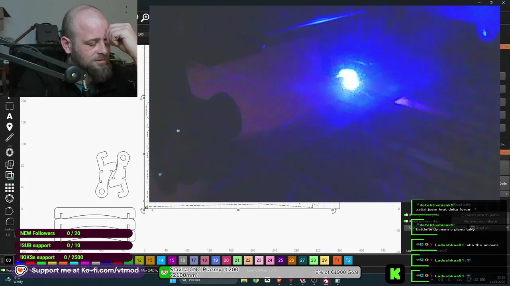Screen dimensions: 510x286
Task: Select layer 15 purple swatch
Action: click(172, 261)
